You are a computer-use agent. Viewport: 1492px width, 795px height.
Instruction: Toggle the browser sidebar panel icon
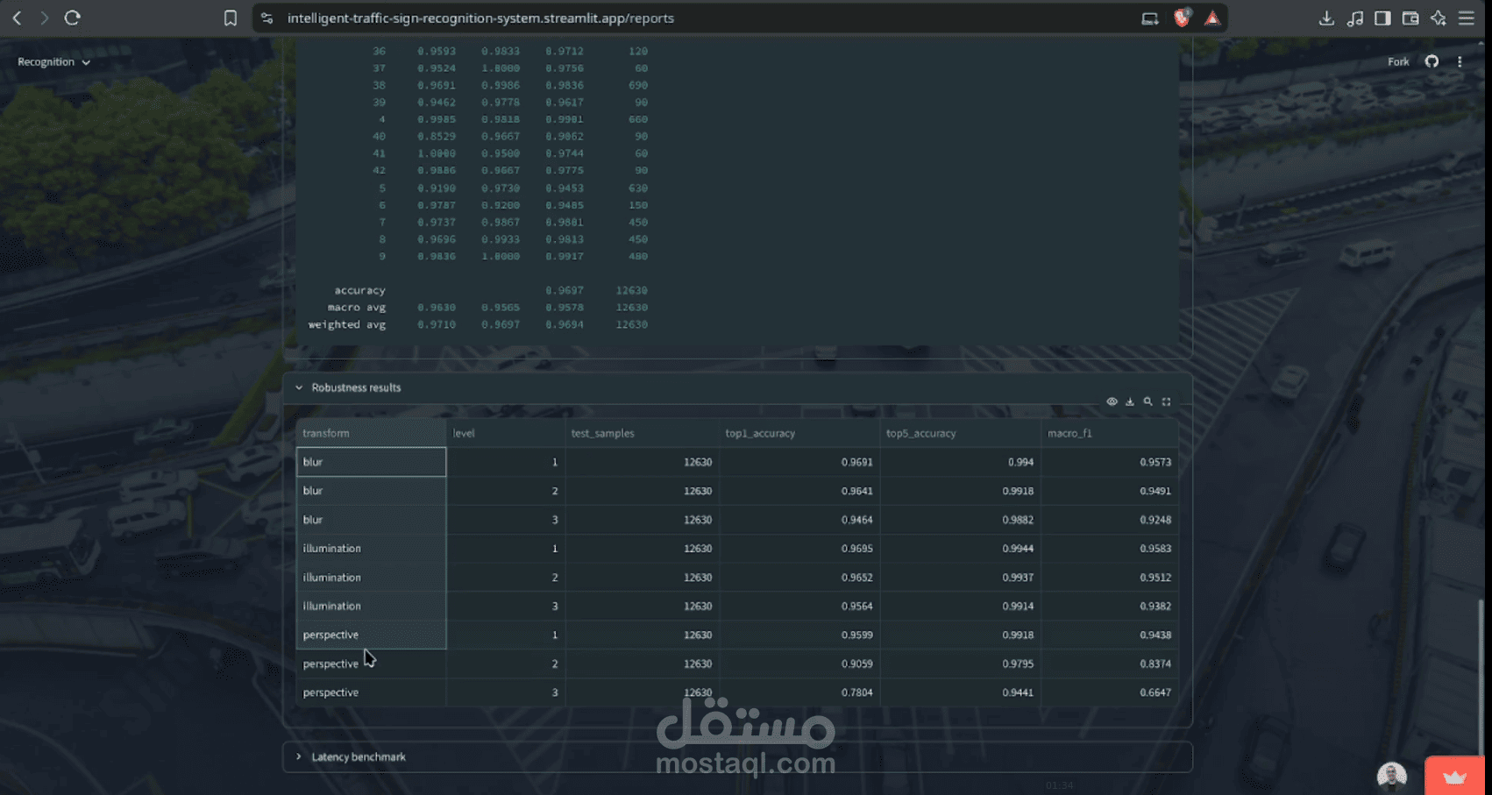click(x=1382, y=18)
